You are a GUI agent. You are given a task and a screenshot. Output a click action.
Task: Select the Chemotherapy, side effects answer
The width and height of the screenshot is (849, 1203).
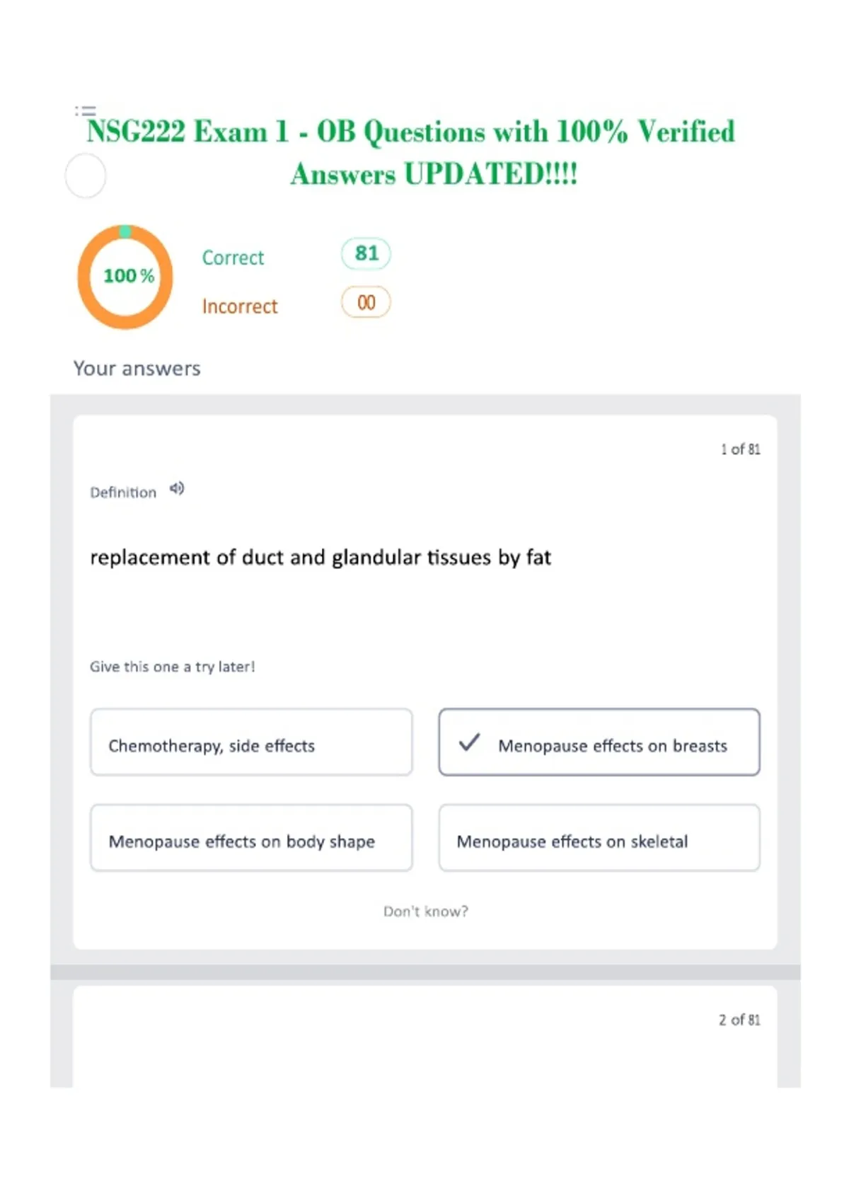point(251,742)
